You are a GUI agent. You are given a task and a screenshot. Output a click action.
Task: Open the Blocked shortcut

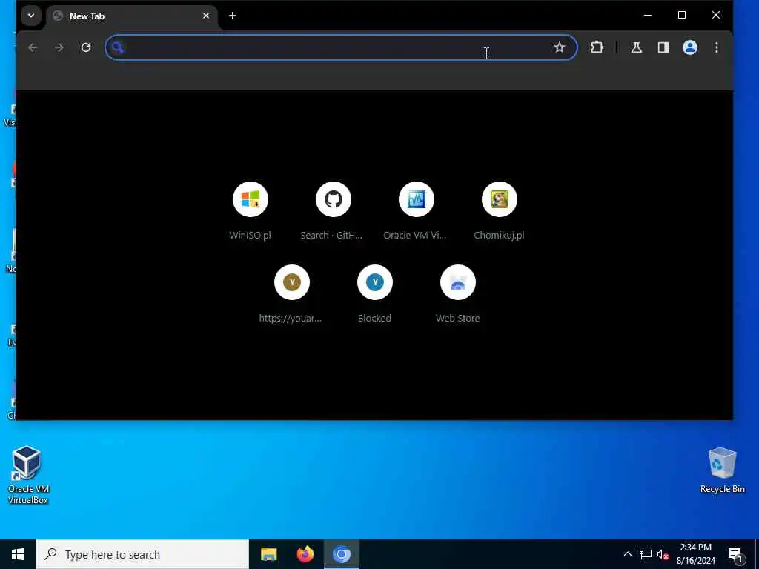point(374,294)
